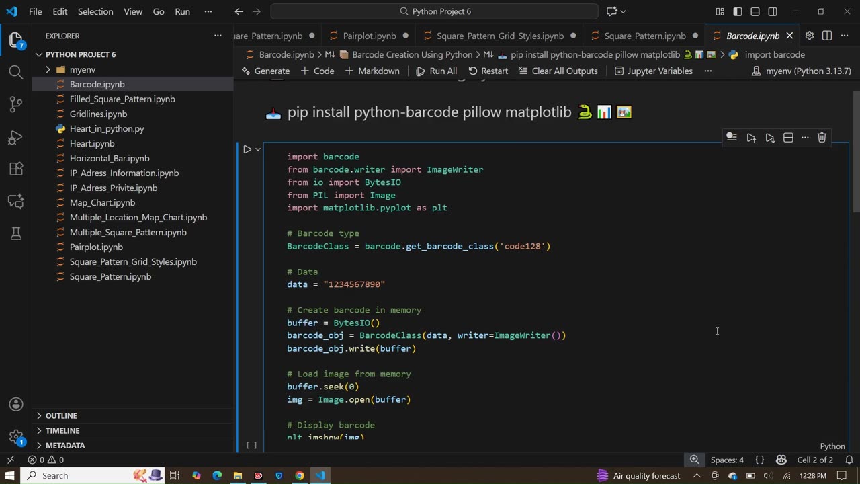Click the Python Project 6 search box
Viewport: 860px width, 484px height.
click(434, 11)
